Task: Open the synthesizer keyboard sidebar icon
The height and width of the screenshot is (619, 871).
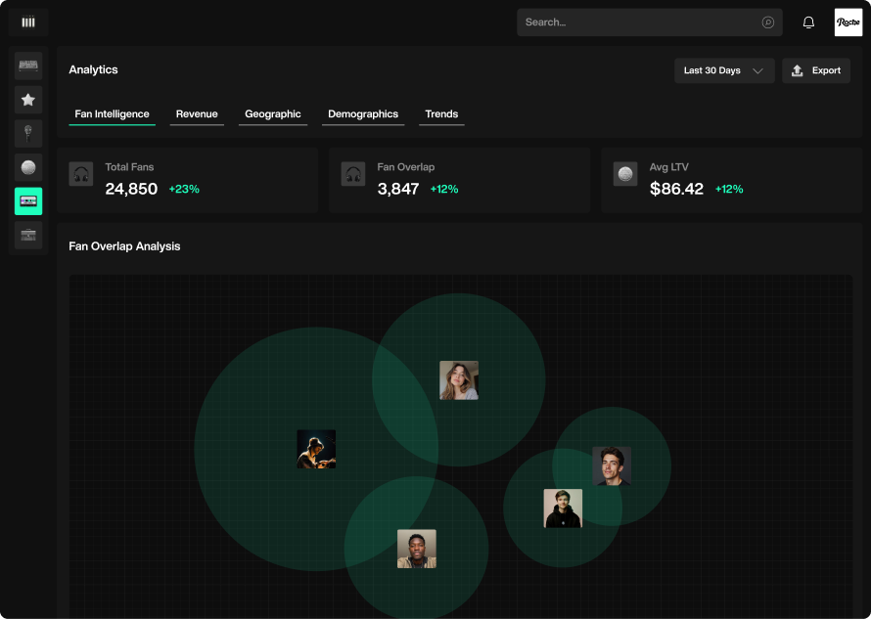Action: point(28,66)
